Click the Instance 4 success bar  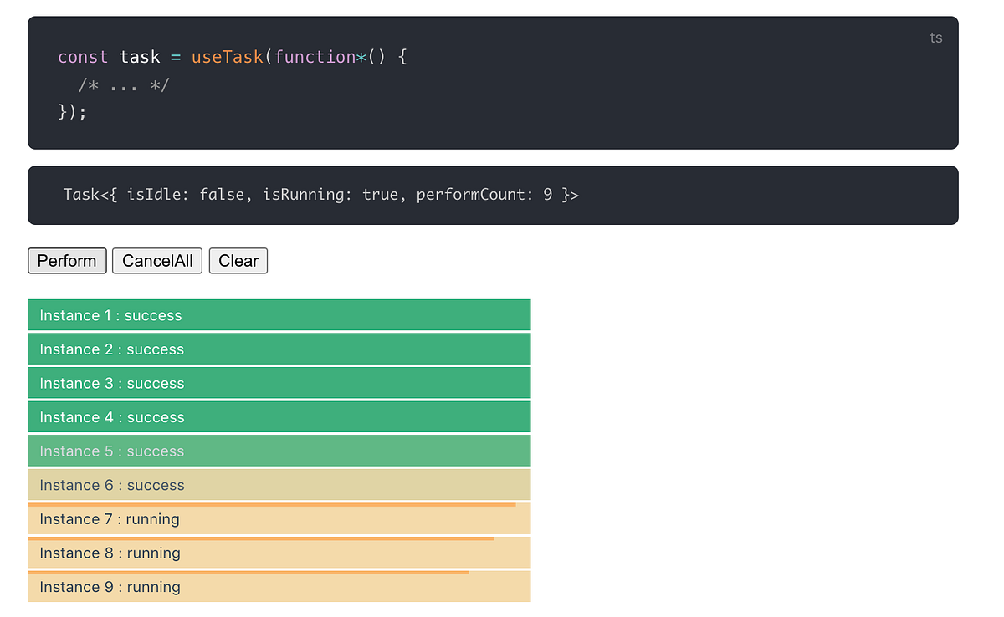coord(279,416)
